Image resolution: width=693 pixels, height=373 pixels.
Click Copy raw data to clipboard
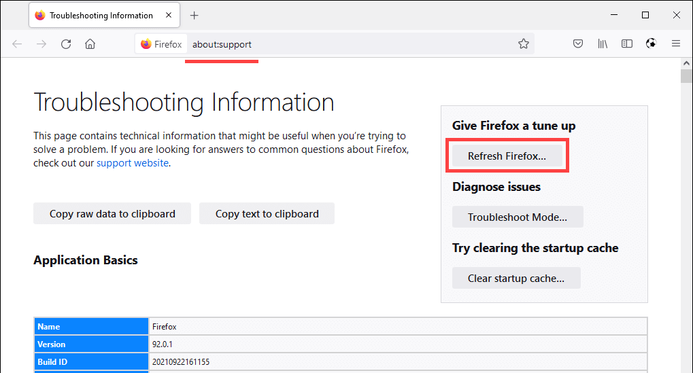click(112, 213)
